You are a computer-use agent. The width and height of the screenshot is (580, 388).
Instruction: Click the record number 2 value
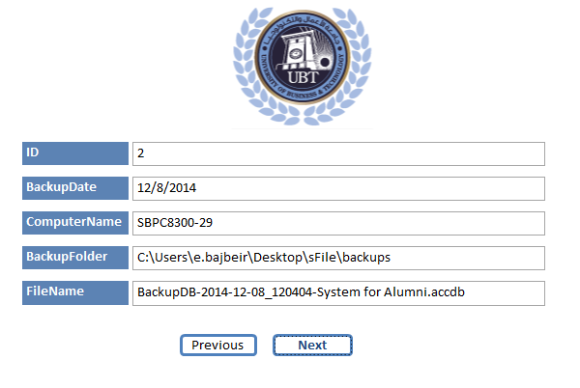coord(140,153)
